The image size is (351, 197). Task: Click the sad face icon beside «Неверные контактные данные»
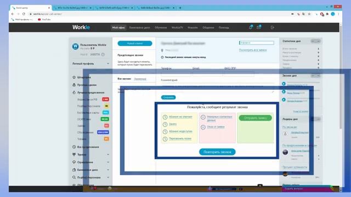point(203,117)
